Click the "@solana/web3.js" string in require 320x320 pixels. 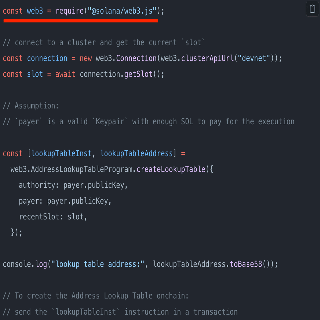[x=122, y=11]
